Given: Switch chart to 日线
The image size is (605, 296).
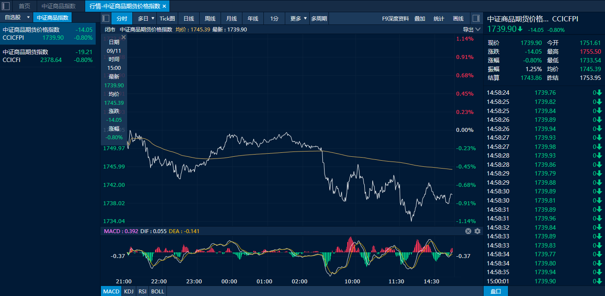Looking at the screenshot, I should pyautogui.click(x=189, y=18).
